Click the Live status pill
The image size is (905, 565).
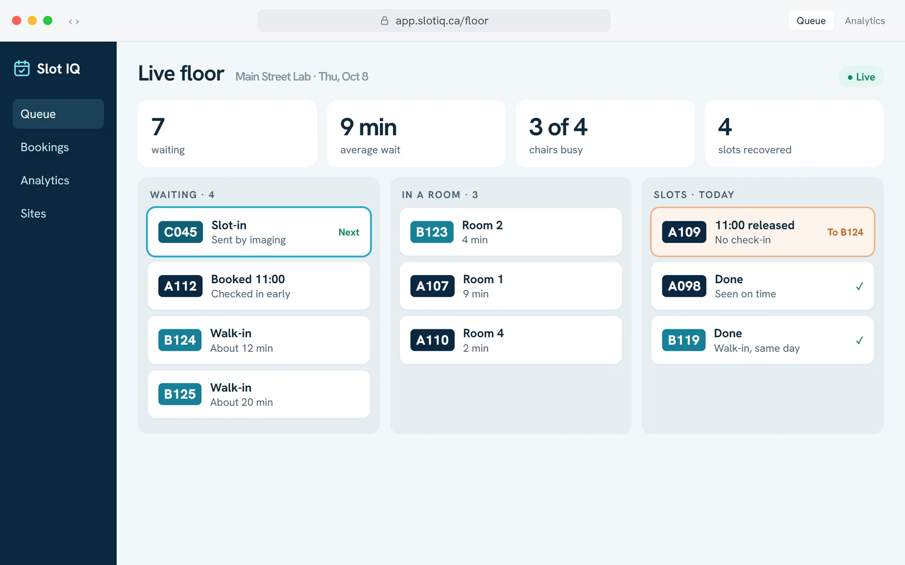pyautogui.click(x=861, y=77)
